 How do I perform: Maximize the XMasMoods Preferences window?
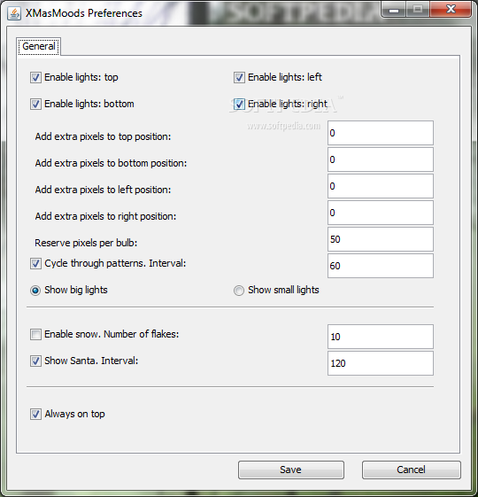[418, 10]
